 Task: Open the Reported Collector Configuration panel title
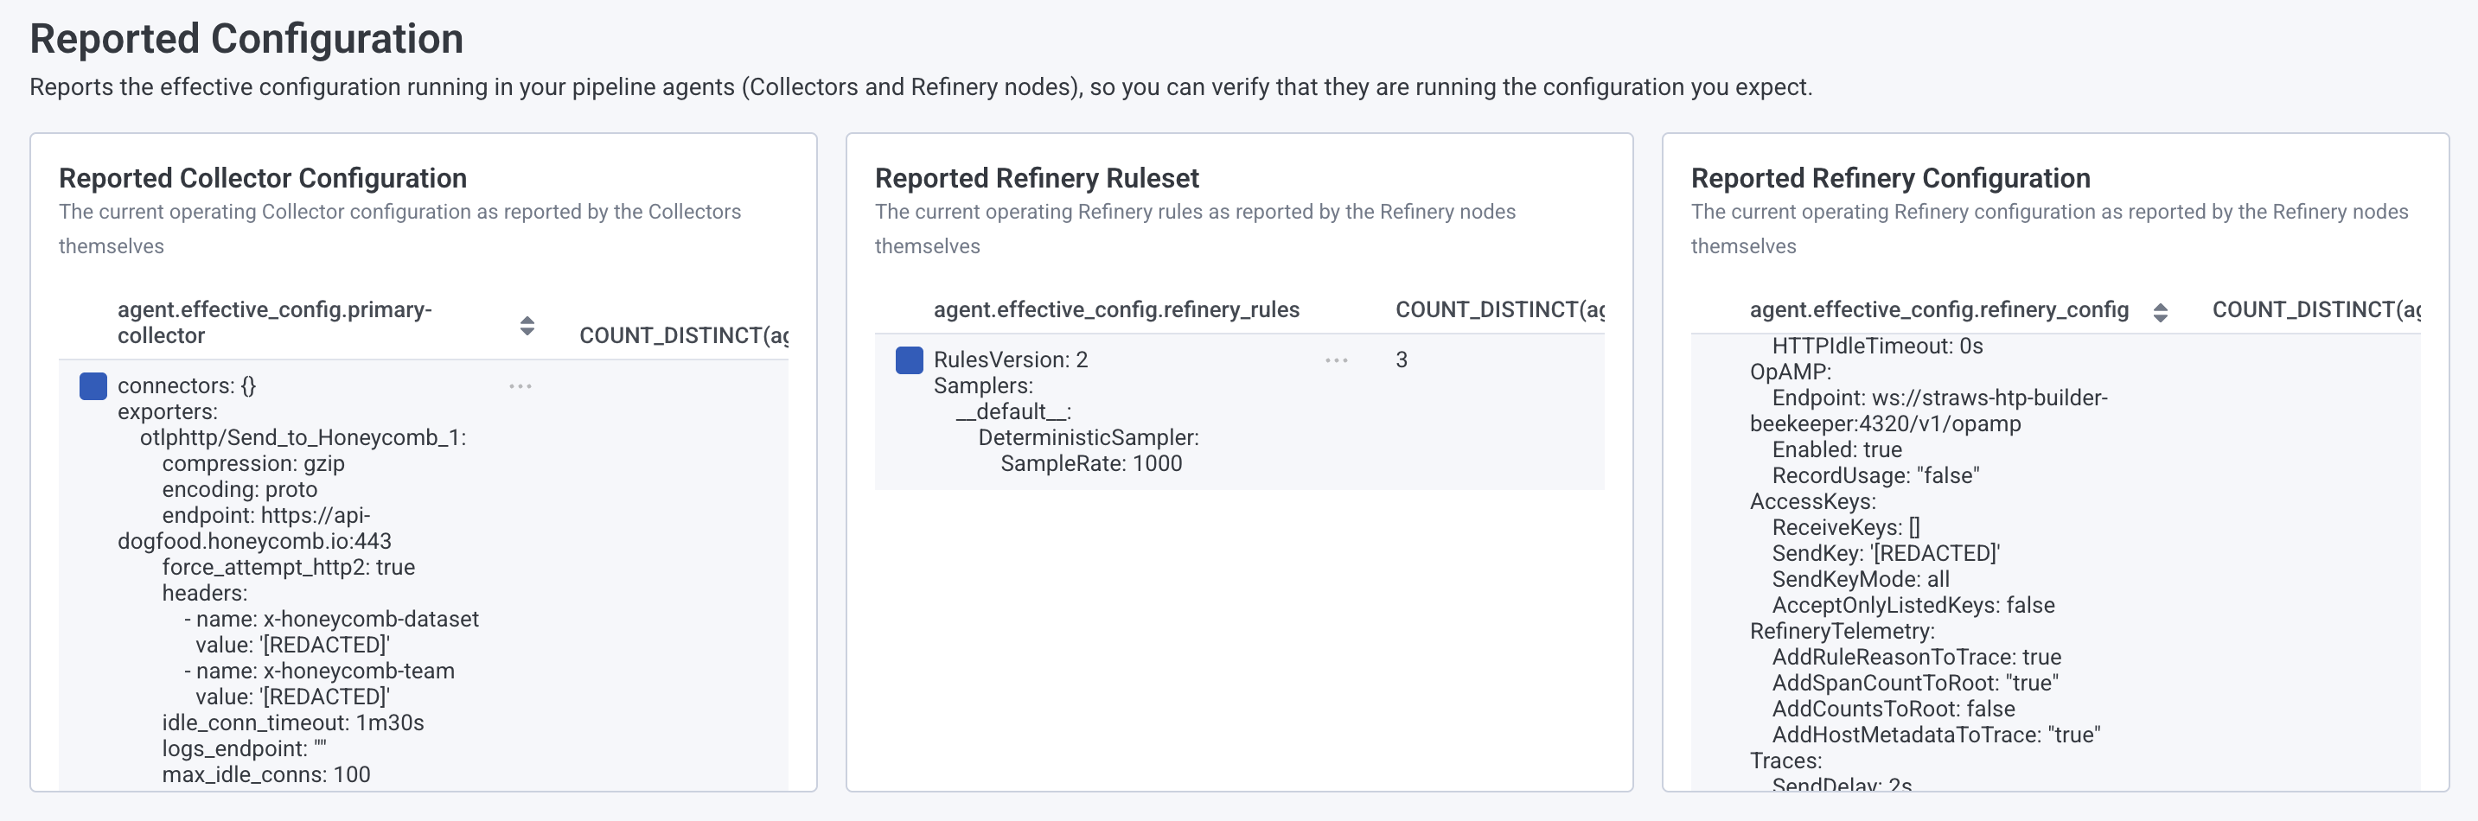(263, 178)
